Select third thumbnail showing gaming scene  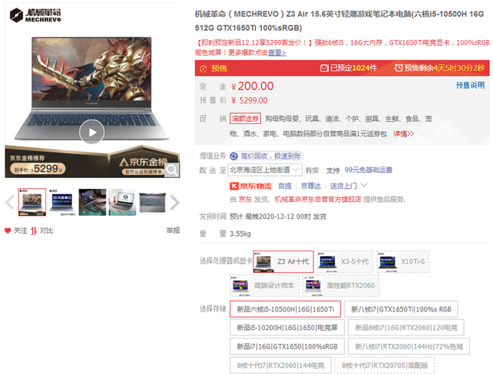tap(92, 202)
